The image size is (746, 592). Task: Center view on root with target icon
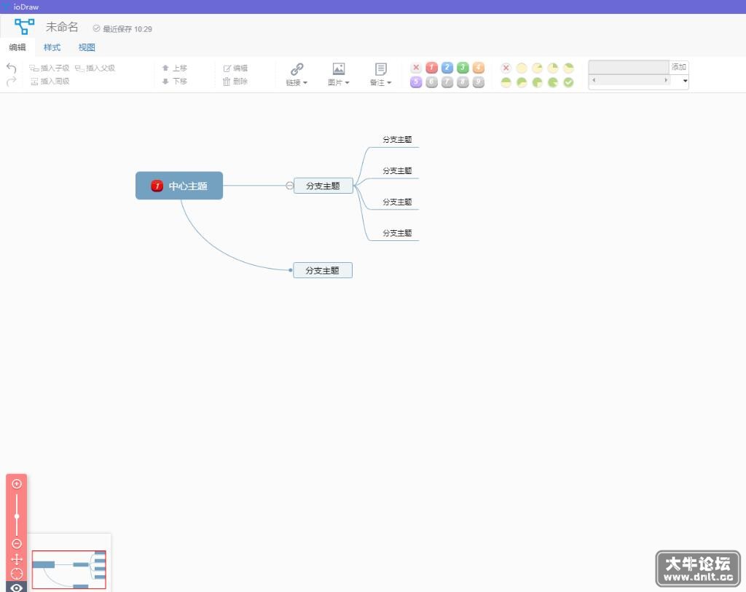17,574
